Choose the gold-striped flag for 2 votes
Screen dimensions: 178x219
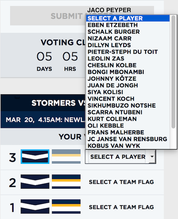66,181
